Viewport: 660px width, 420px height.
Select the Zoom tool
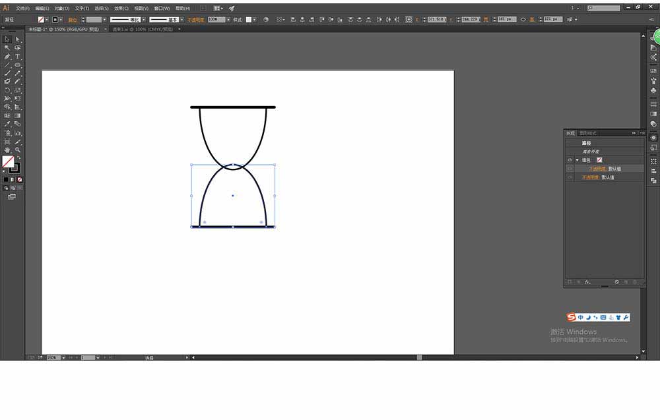click(x=18, y=150)
